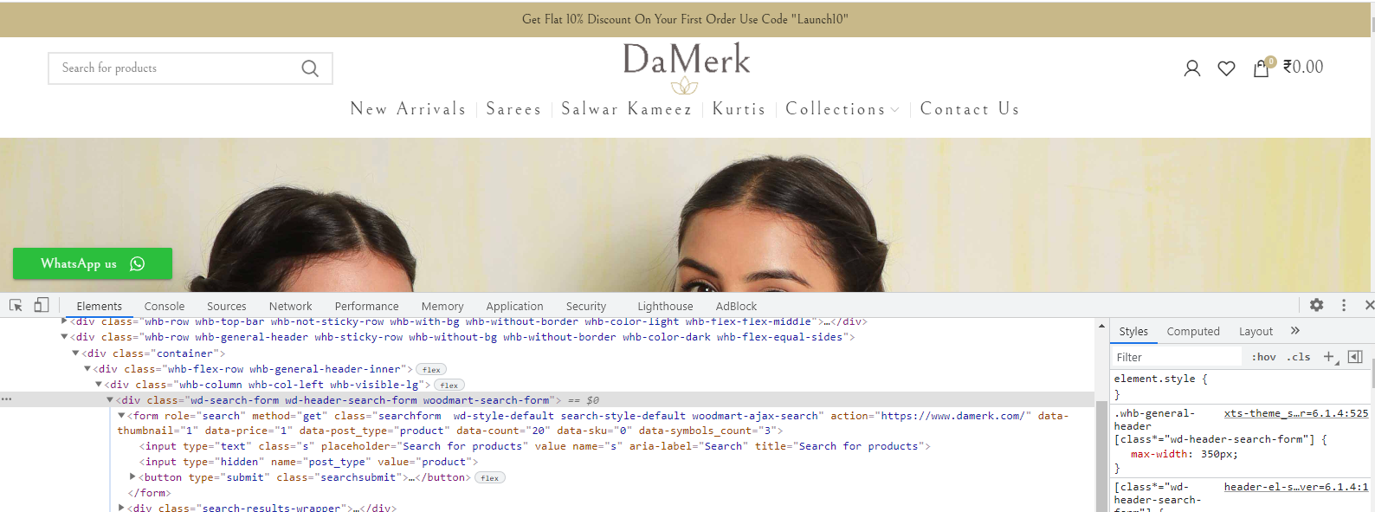Screen dimensions: 1375x512
Task: Expand the searchsubmit button node
Action: (x=132, y=476)
